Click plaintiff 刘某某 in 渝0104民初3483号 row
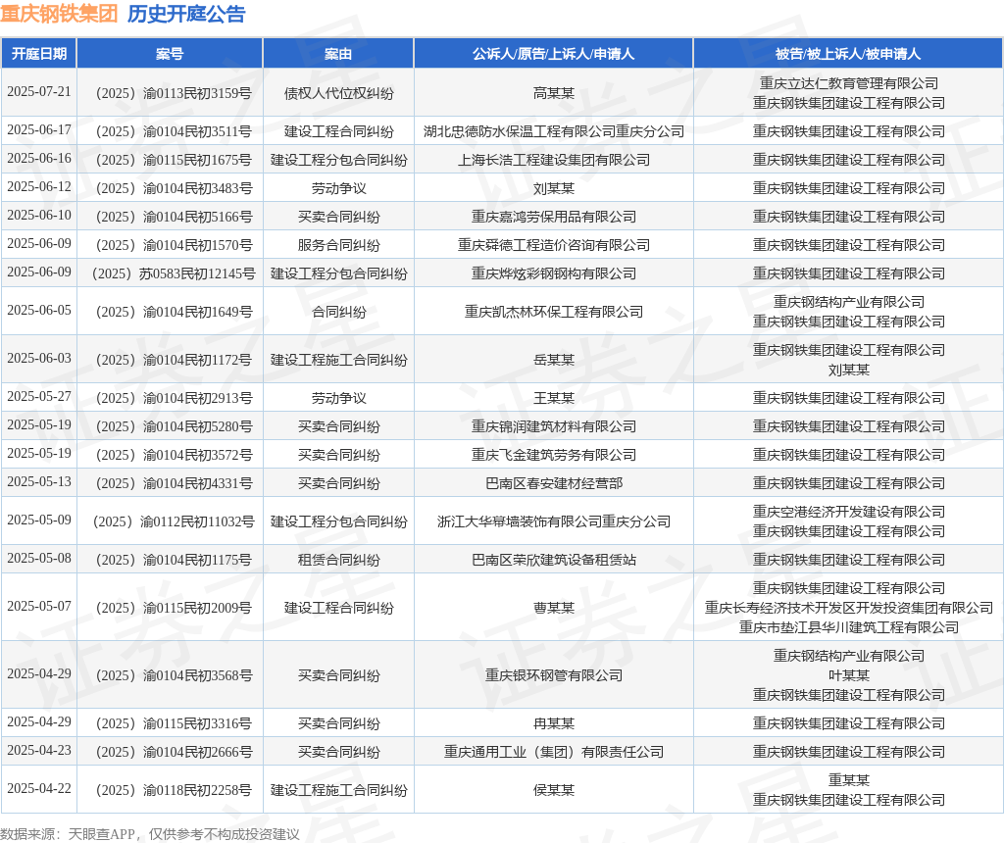This screenshot has height=843, width=1004. click(x=554, y=189)
